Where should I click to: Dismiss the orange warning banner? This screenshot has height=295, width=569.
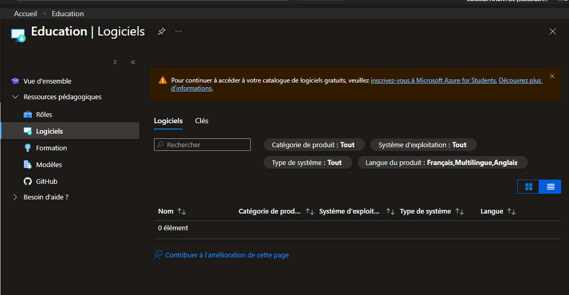[x=552, y=76]
